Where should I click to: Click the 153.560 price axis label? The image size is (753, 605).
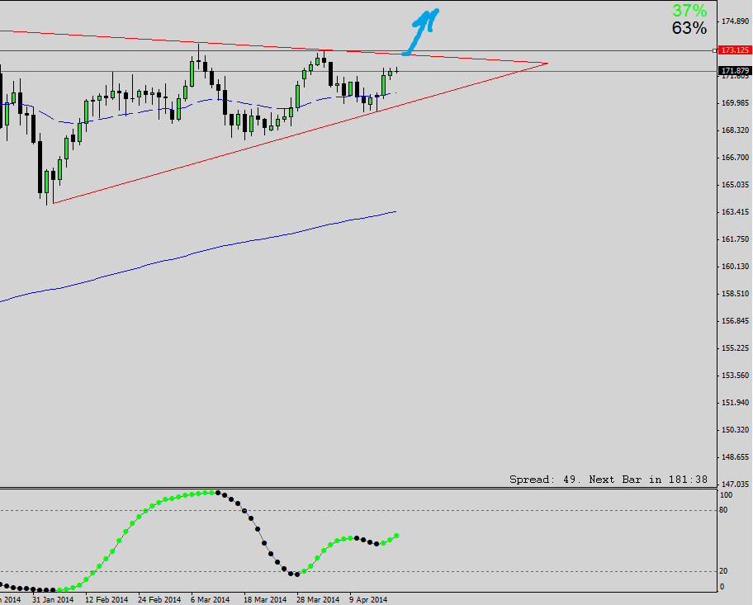pyautogui.click(x=736, y=375)
